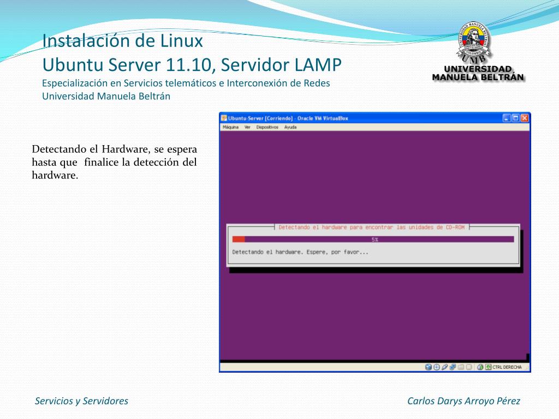Click the Universidad Manuela Beltrán logo
559x419 pixels.
(478, 52)
